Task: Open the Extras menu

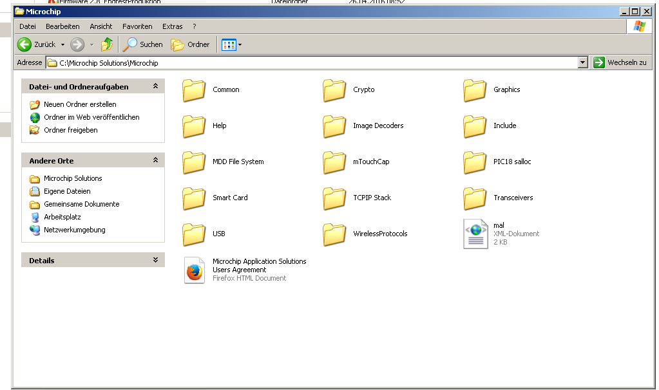Action: coord(172,26)
